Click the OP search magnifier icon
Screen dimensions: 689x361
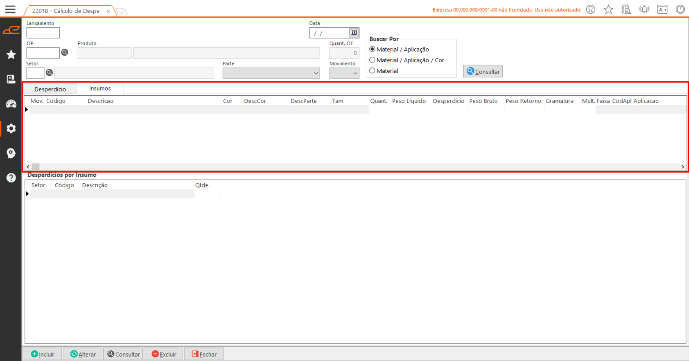65,53
